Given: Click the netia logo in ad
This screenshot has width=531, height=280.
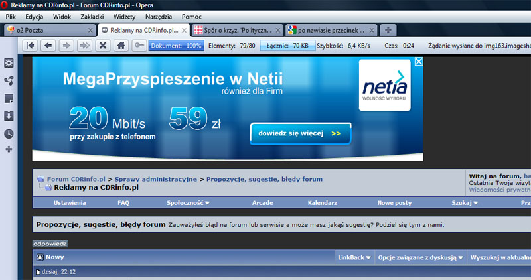Looking at the screenshot, I should pyautogui.click(x=385, y=86).
